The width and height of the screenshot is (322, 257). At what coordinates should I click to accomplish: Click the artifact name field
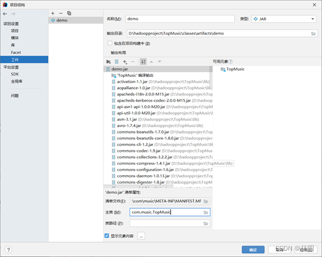point(180,19)
